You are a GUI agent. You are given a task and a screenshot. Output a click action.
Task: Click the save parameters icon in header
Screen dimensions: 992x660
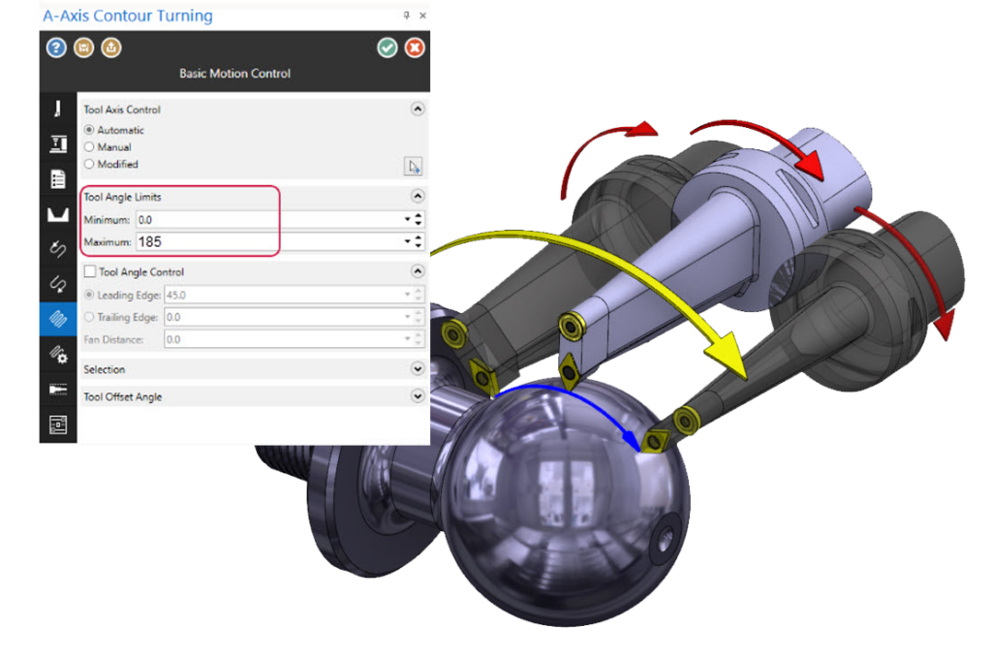coord(83,47)
